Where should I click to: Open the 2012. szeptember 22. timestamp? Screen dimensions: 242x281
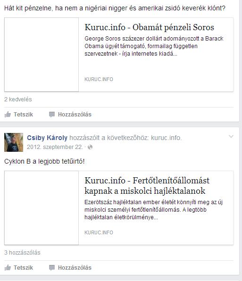[x=55, y=147]
